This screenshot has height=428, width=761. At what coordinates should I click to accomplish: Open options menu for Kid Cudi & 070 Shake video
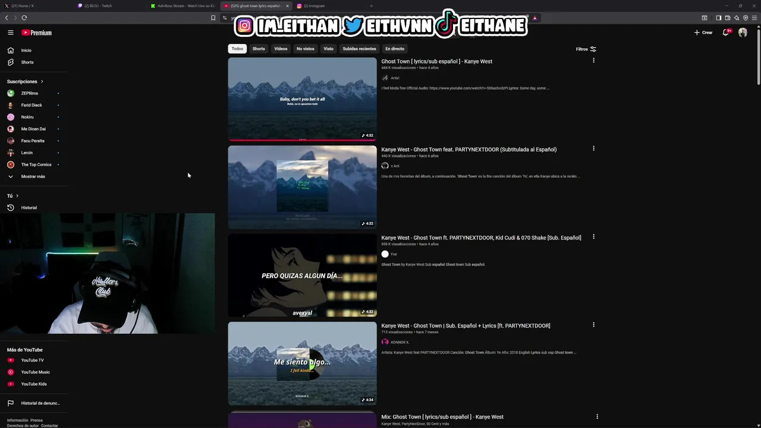point(593,237)
